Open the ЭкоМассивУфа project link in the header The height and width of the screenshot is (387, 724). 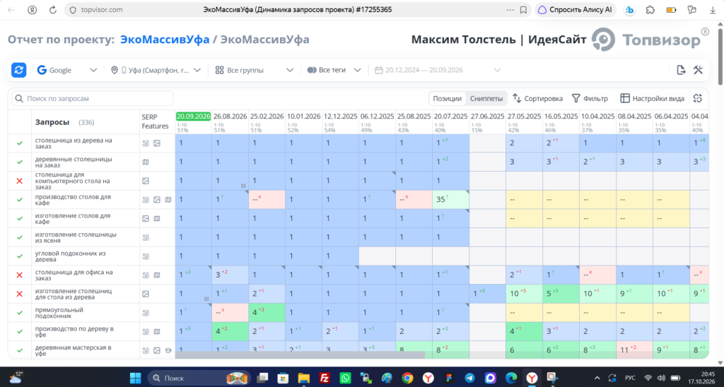[165, 40]
